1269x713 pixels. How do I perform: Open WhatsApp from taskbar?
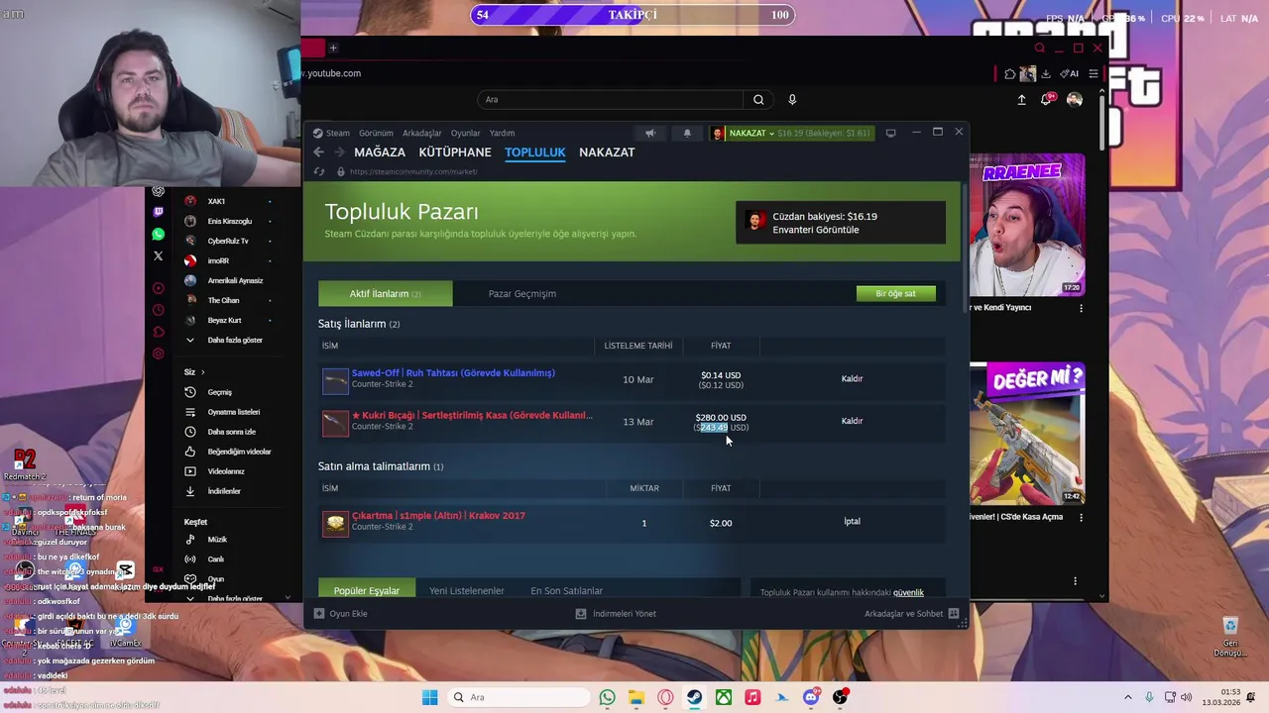[x=607, y=697]
